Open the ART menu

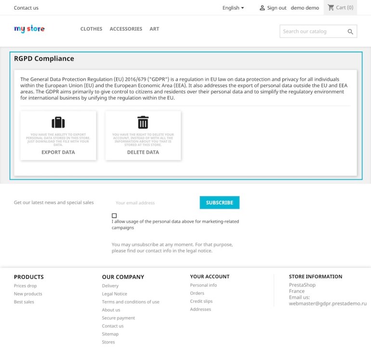click(x=154, y=29)
